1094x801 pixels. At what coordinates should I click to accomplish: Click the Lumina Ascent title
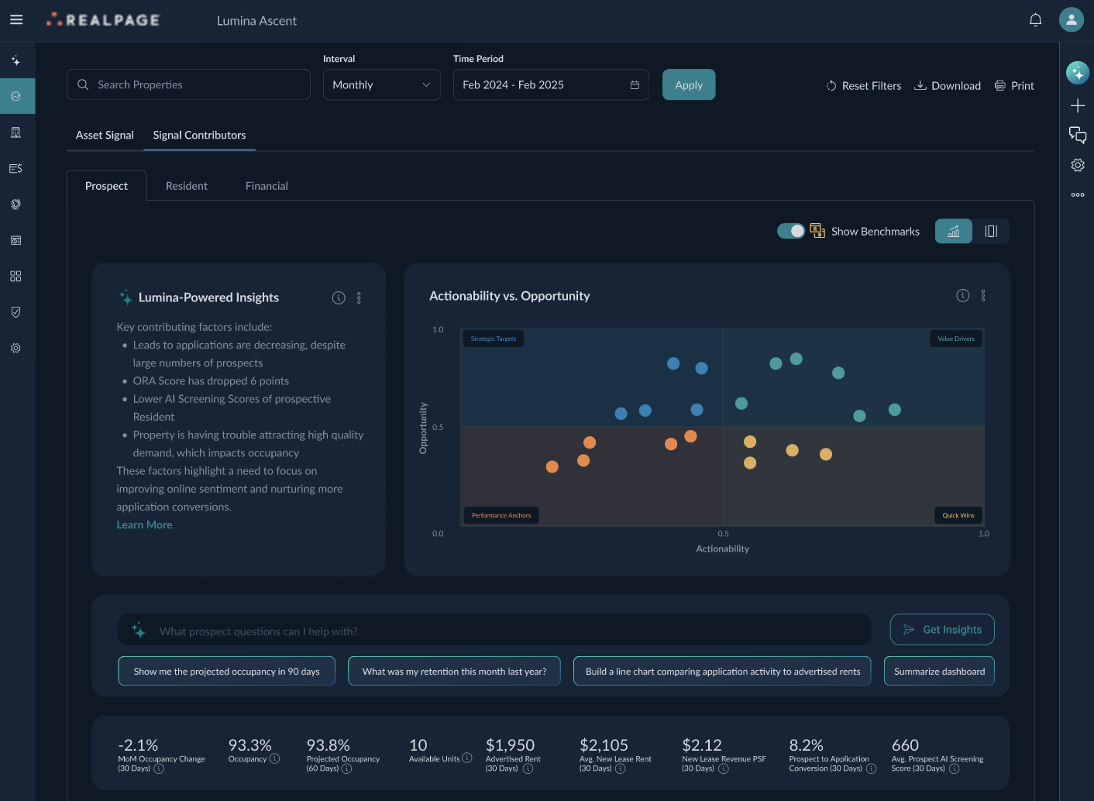click(x=256, y=21)
